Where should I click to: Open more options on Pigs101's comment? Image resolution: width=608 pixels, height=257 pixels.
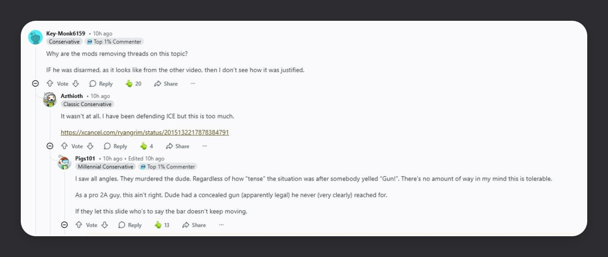pyautogui.click(x=220, y=225)
